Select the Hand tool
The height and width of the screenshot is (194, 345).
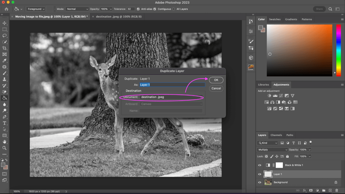pos(4,142)
